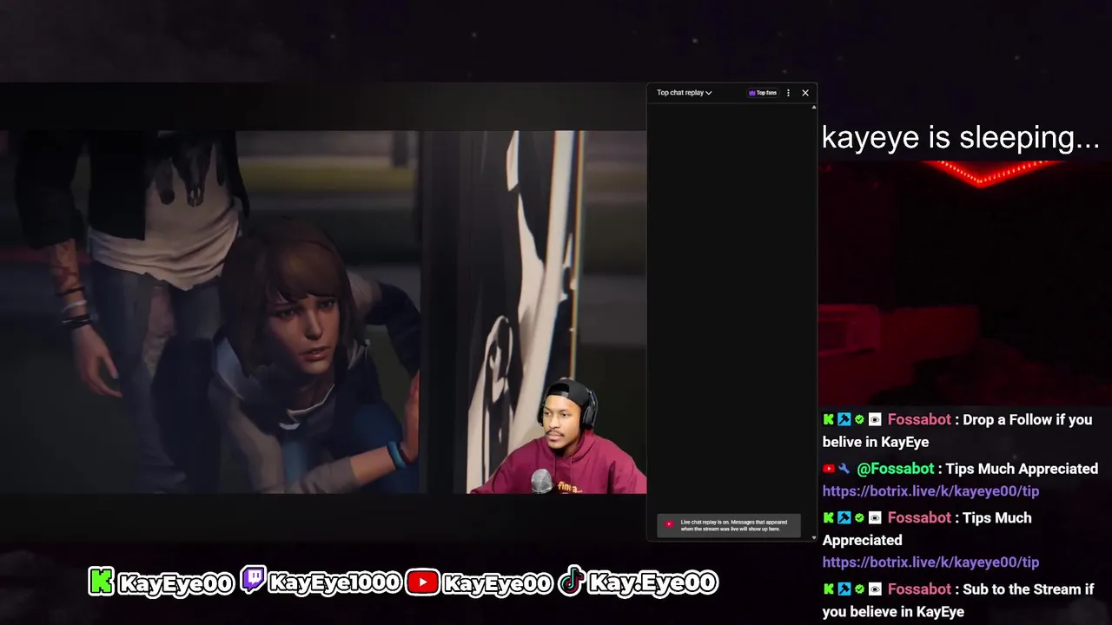Click the hammer badge on 'Sub to the Stream' message
This screenshot has height=625, width=1112.
tap(844, 590)
